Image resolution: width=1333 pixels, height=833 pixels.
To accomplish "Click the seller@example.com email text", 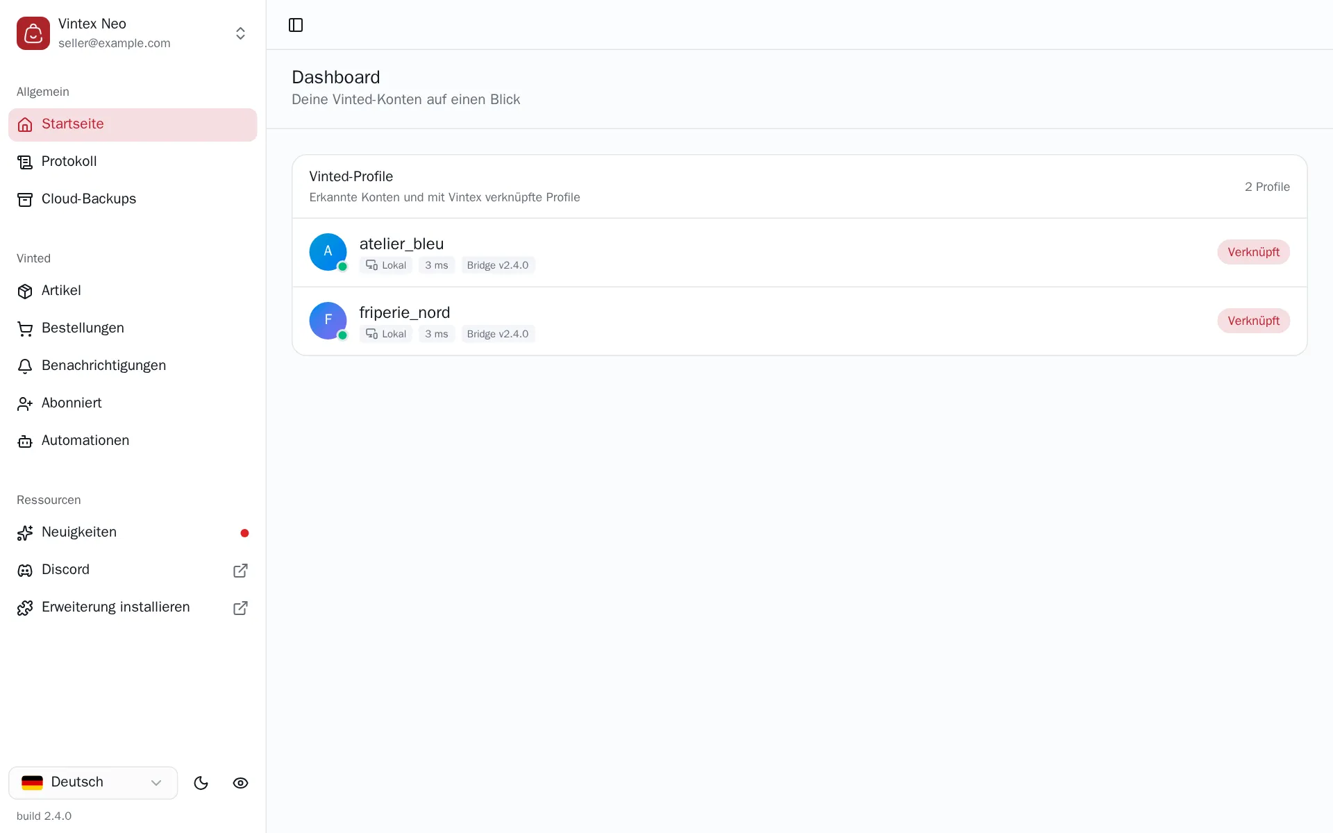I will pos(115,43).
